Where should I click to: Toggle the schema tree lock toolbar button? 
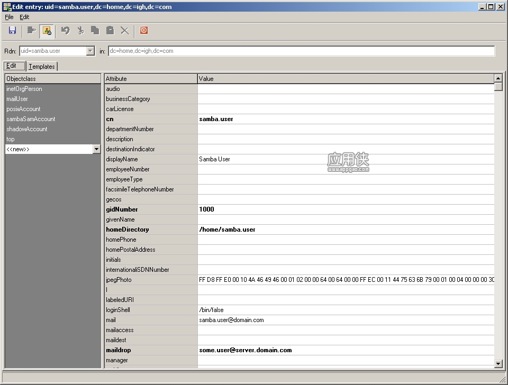(47, 31)
